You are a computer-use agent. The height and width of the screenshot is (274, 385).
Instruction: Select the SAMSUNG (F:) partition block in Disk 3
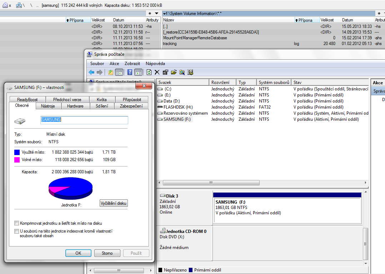coord(287,208)
